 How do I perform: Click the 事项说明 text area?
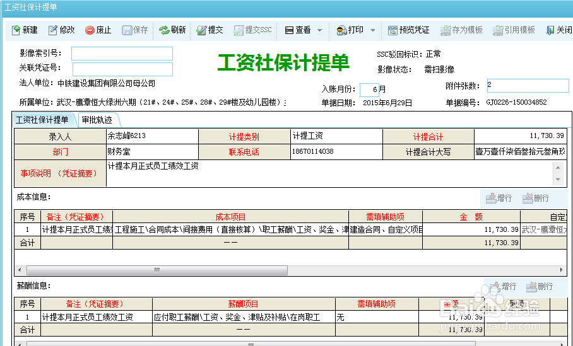pos(330,173)
